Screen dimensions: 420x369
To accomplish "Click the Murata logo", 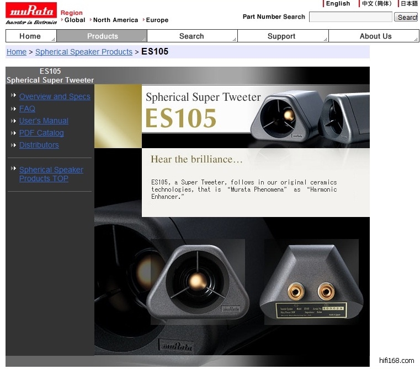I will [x=31, y=13].
